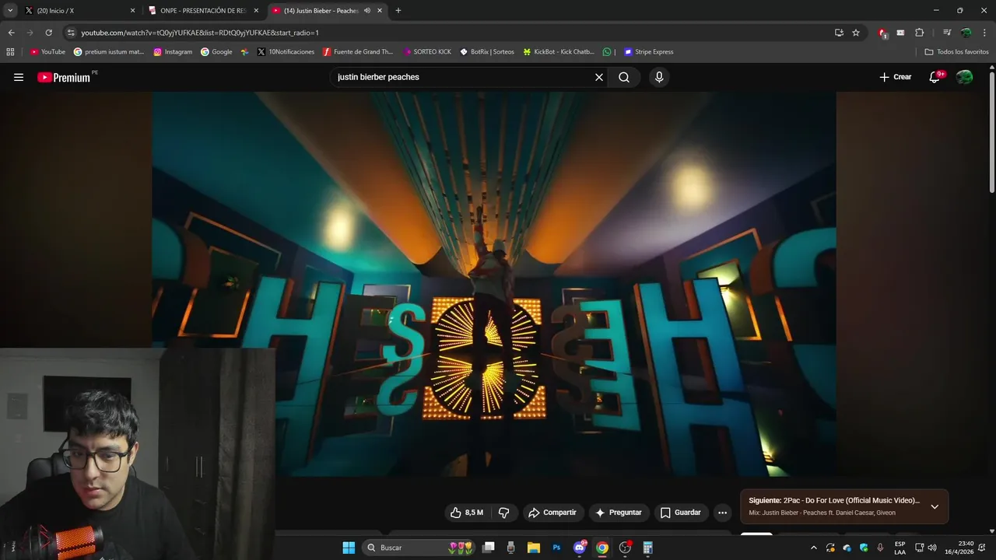
Task: Open the Todos los favoritos folder
Action: [x=957, y=52]
